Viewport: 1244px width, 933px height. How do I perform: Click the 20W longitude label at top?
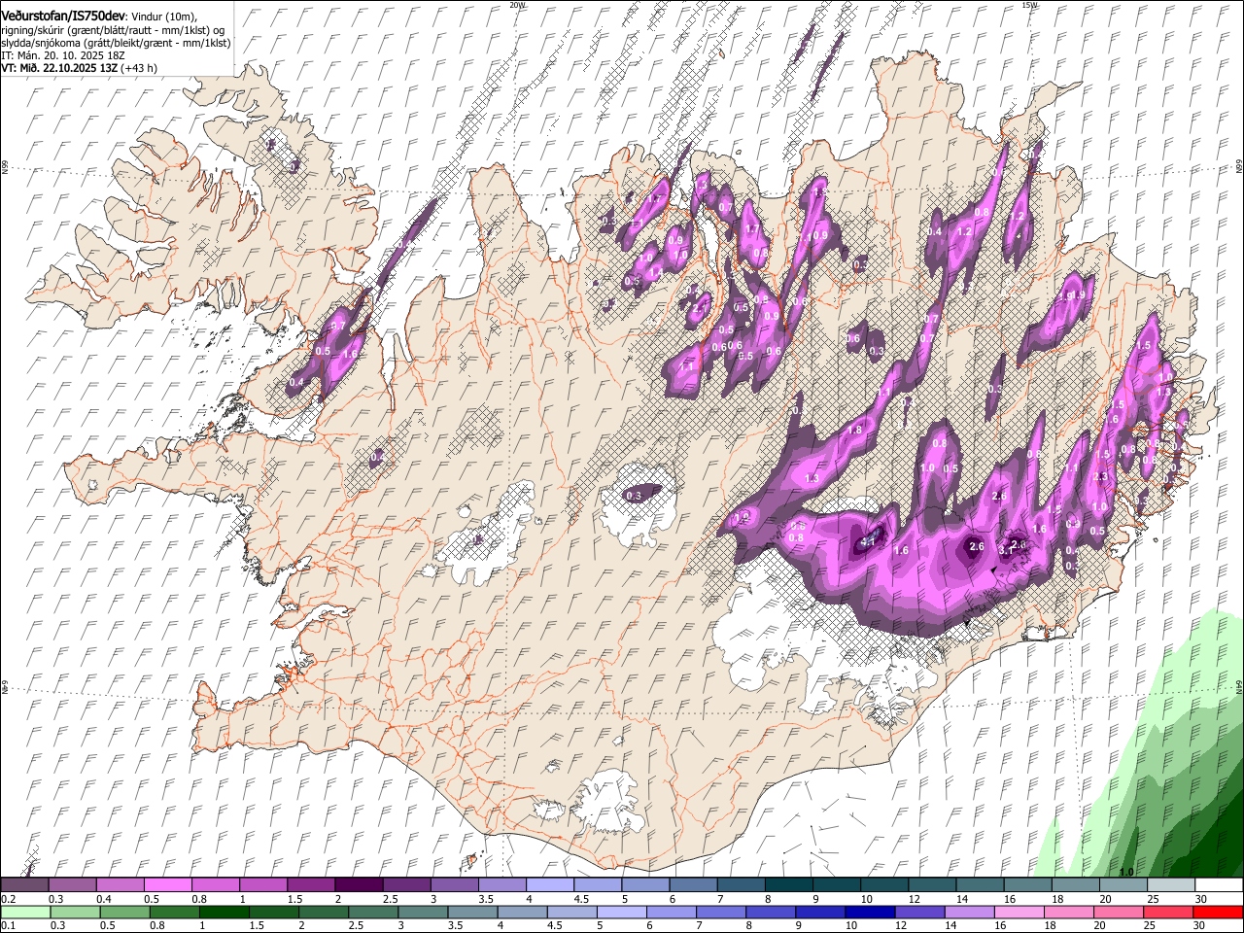coord(516,5)
